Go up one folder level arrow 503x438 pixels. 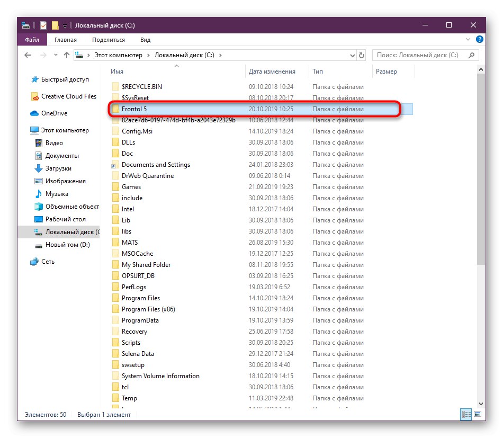pos(66,55)
